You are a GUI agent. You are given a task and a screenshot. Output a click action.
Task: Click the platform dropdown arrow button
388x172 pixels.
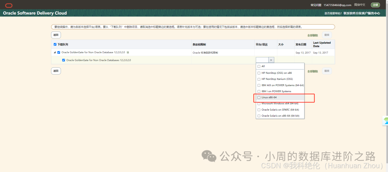(x=271, y=60)
